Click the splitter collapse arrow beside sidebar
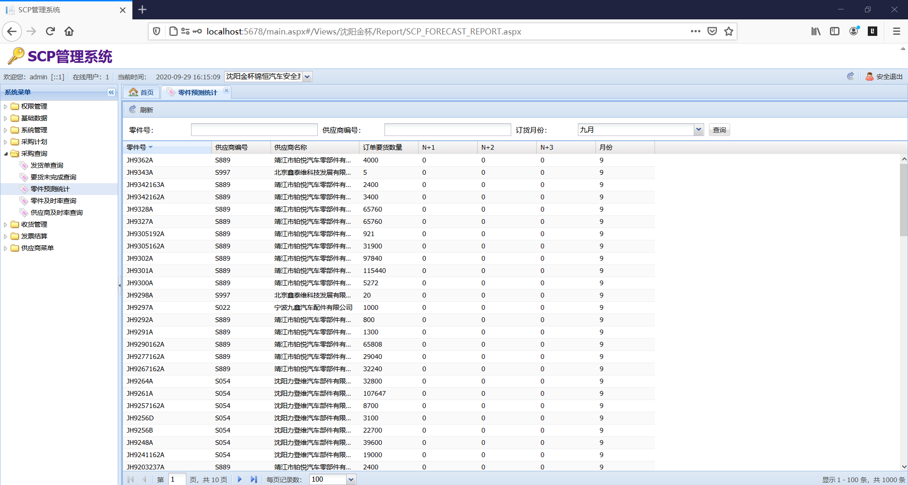Screen dimensions: 908x485 click(120, 285)
